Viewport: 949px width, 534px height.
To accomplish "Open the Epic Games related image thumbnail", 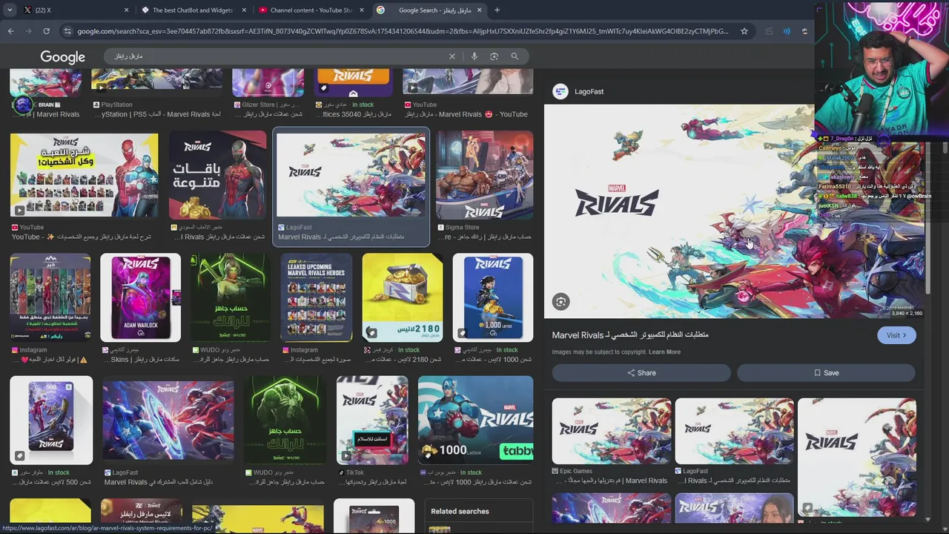I will 612,432.
